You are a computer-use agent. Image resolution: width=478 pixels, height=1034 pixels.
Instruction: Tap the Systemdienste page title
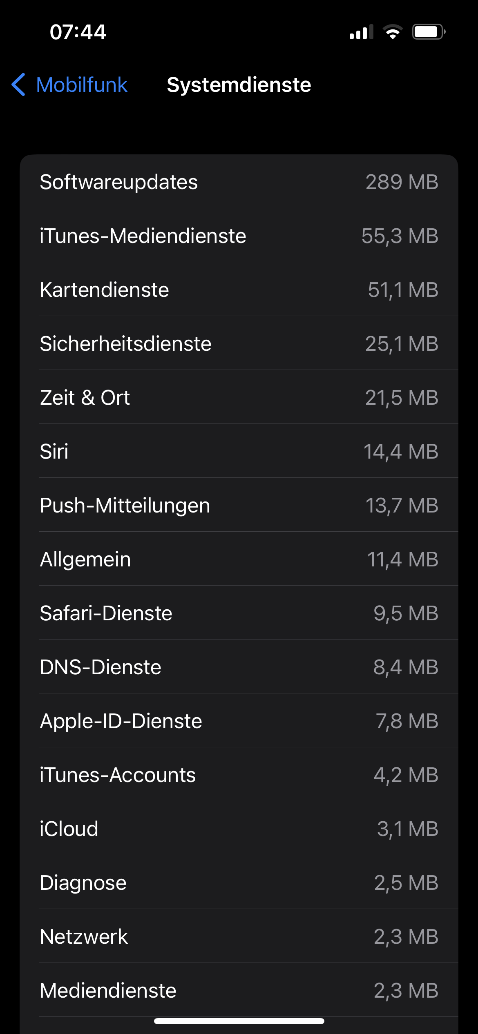(x=239, y=85)
